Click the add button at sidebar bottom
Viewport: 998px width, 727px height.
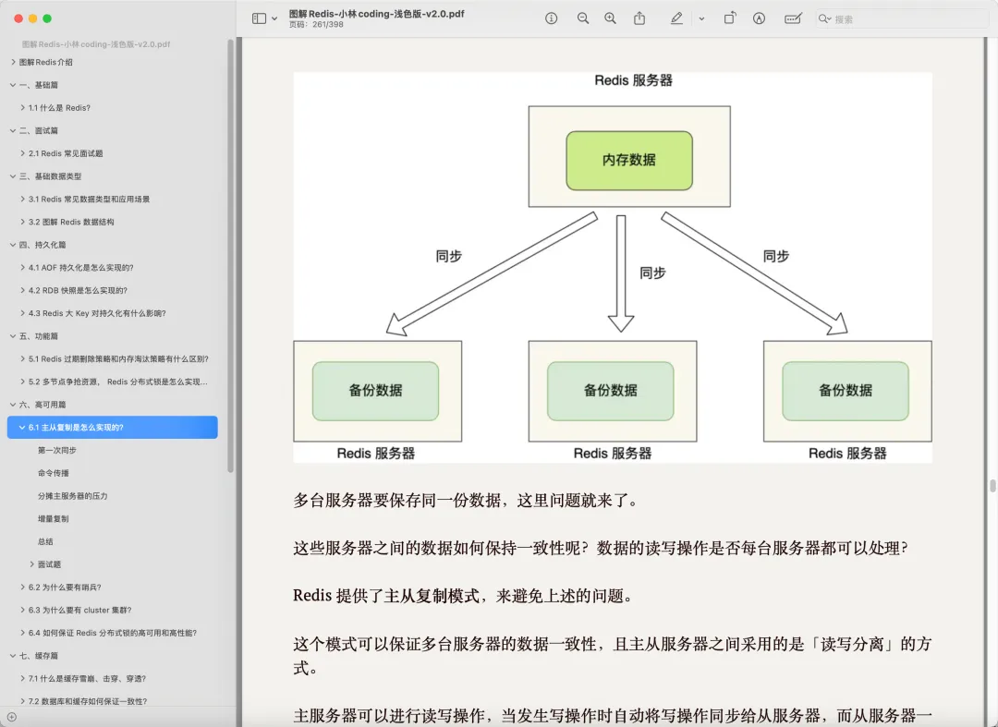[11, 717]
